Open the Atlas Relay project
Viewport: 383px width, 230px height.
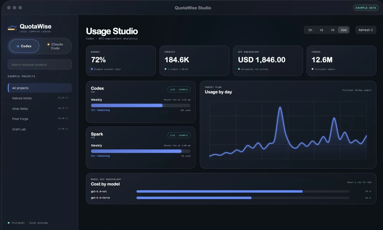tap(40, 109)
